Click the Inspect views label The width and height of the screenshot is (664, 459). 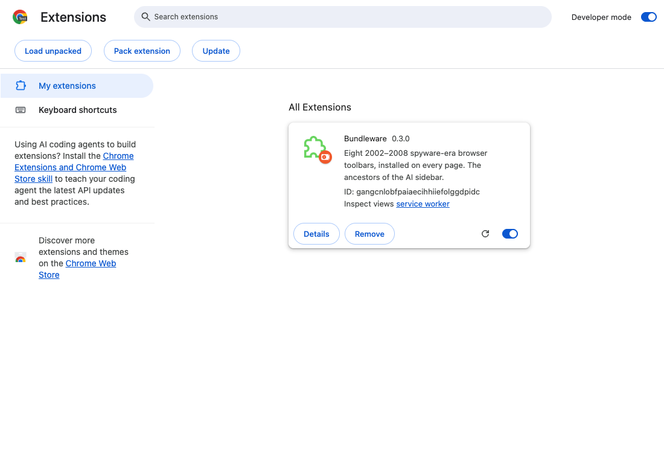[369, 204]
